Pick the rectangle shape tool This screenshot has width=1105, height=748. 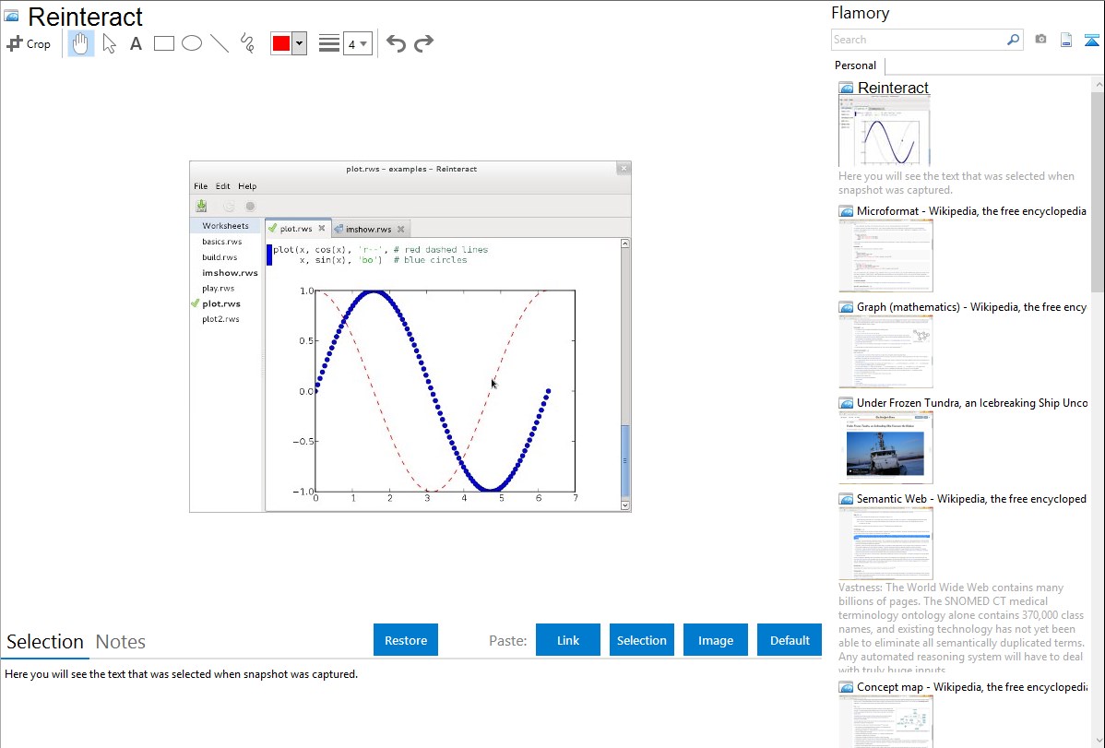click(x=163, y=43)
